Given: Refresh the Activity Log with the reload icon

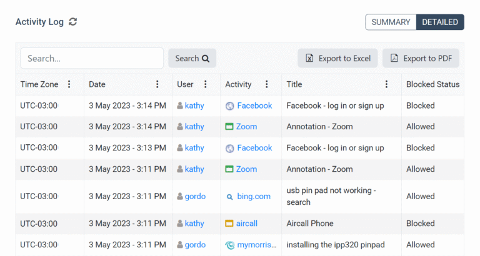Looking at the screenshot, I should coord(73,22).
